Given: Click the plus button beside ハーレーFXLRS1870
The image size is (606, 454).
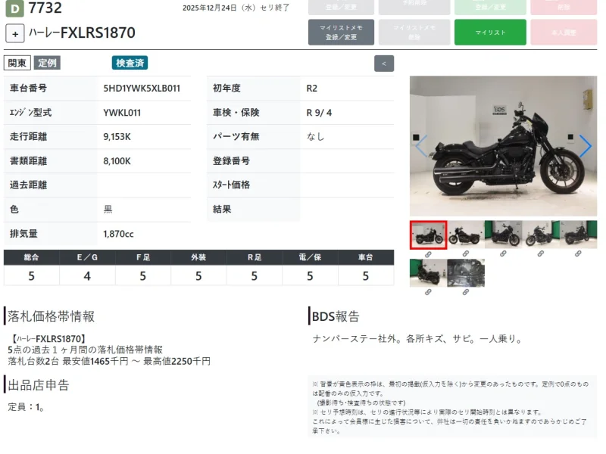Looking at the screenshot, I should [15, 33].
